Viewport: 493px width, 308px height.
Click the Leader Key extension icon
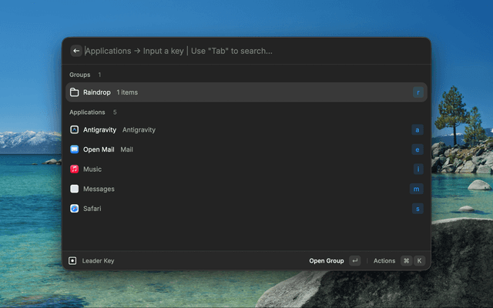click(x=72, y=261)
